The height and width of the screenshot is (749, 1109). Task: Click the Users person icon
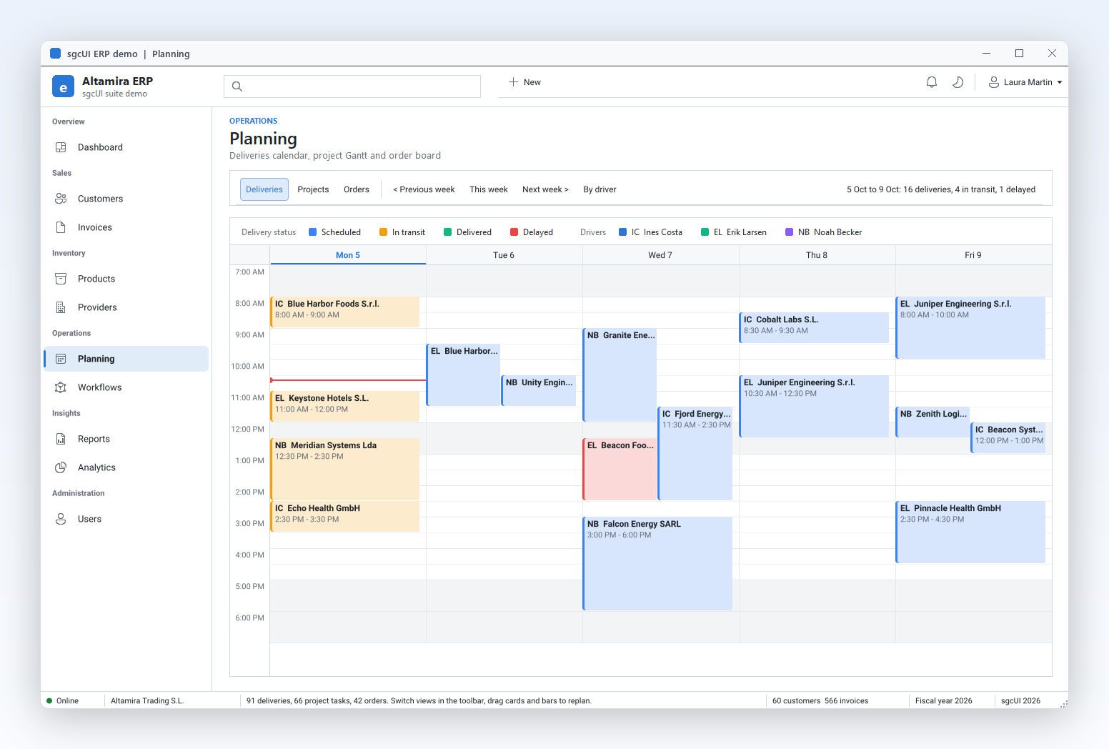pyautogui.click(x=61, y=519)
